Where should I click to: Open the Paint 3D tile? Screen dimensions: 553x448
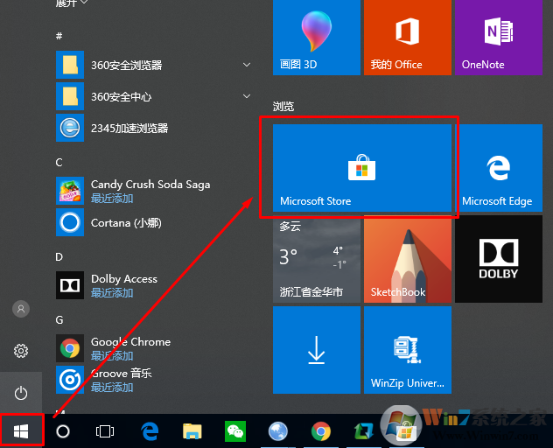coord(315,37)
